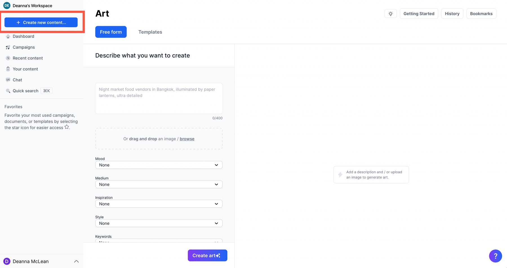The image size is (507, 268).
Task: Expand the Style selection dropdown
Action: pos(159,223)
